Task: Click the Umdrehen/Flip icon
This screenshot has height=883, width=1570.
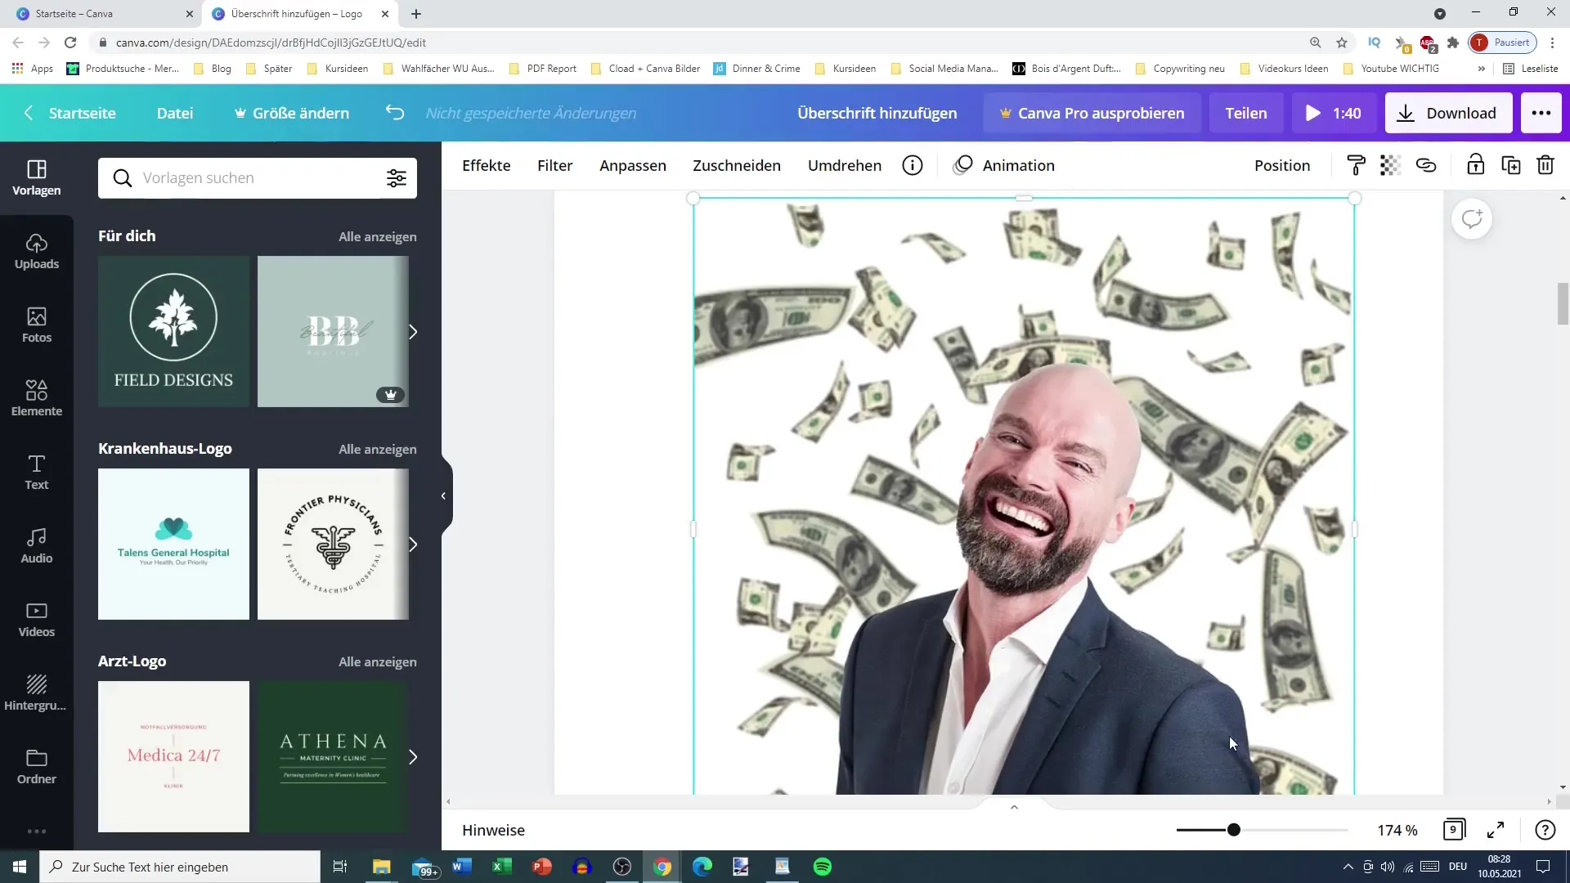Action: pos(846,165)
